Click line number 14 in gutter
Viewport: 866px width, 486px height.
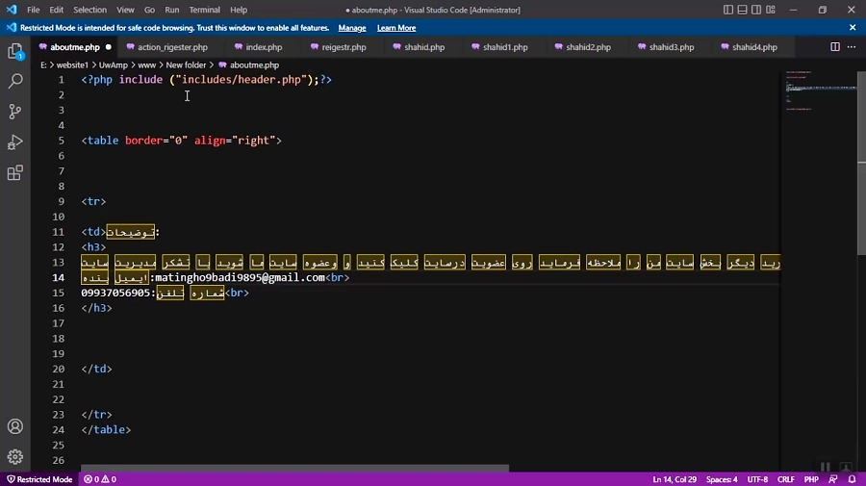point(58,278)
